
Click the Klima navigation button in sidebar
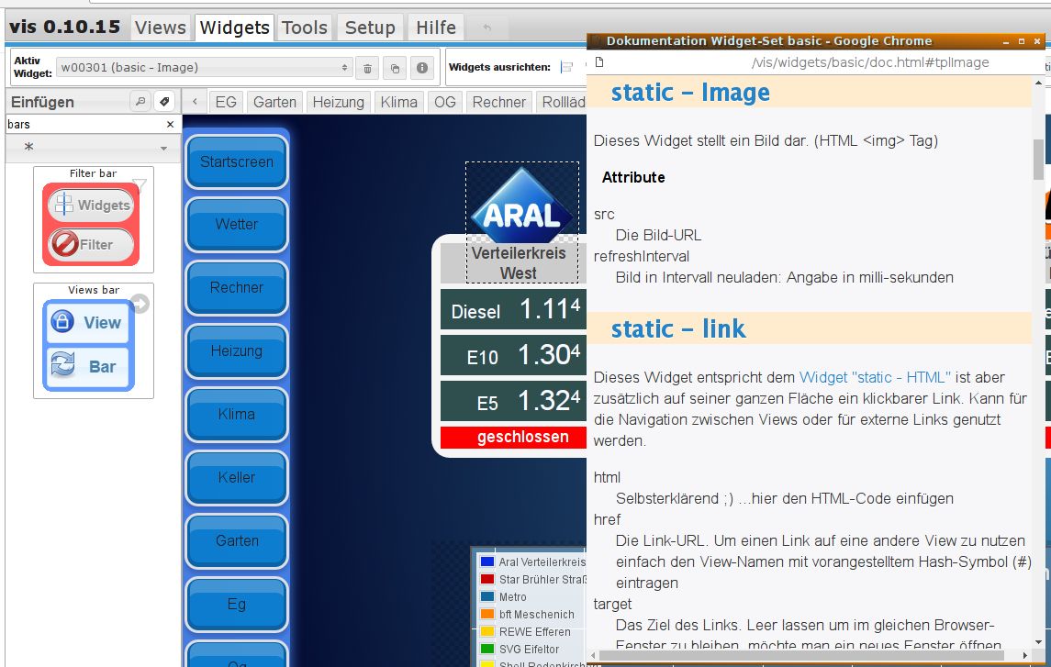click(x=237, y=414)
